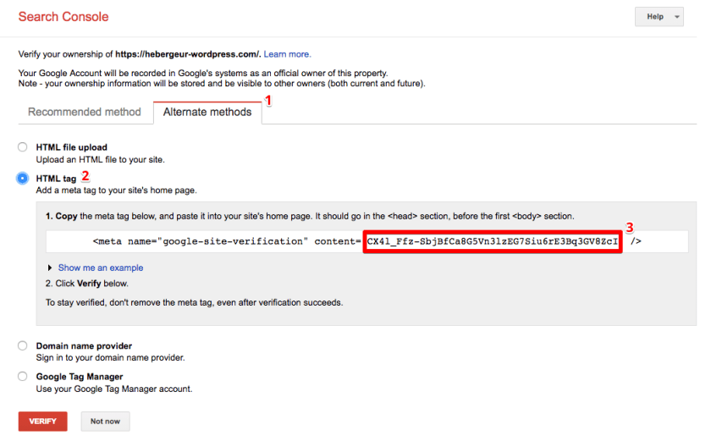Select the HTML file upload radio button
711x447 pixels.
23,147
